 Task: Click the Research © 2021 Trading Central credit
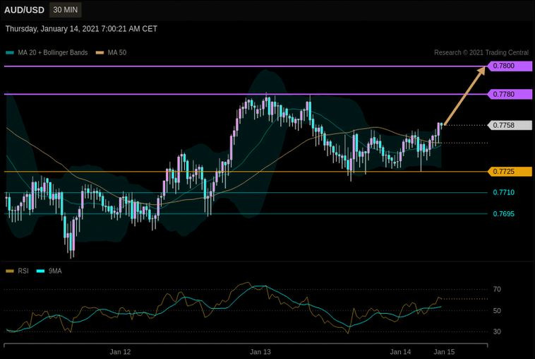481,52
